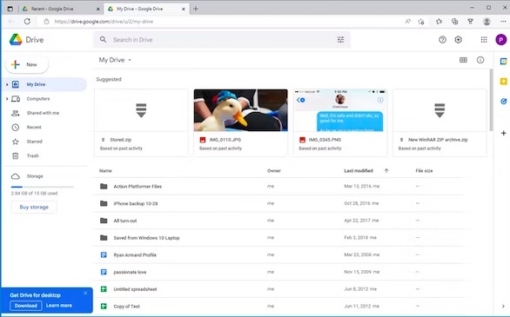The width and height of the screenshot is (510, 317).
Task: Toggle the Last modified sort direction arrow
Action: click(386, 171)
